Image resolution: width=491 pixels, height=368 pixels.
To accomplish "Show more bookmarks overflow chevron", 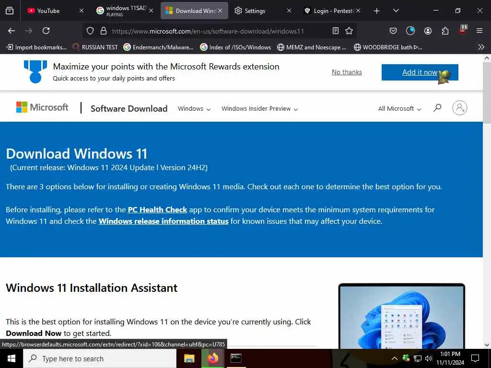I will coord(481,47).
